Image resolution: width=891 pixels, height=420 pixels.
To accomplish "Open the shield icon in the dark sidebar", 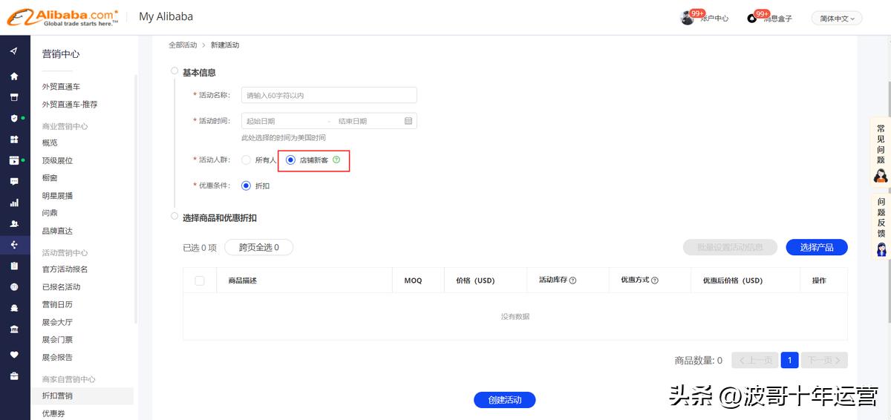I will click(13, 118).
